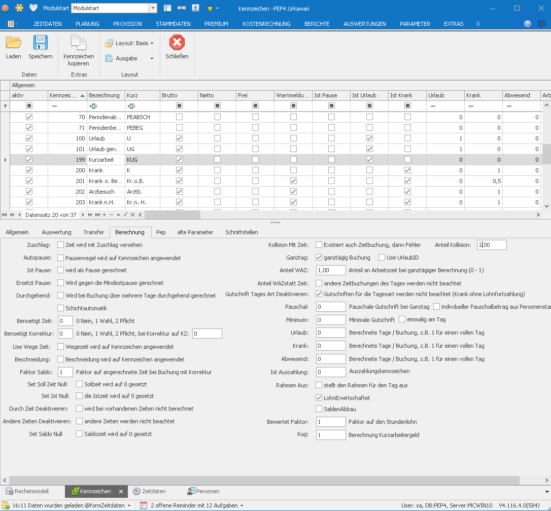Screen dimensions: 551x511
Task: Click the Laden folder icon
Action: 14,43
